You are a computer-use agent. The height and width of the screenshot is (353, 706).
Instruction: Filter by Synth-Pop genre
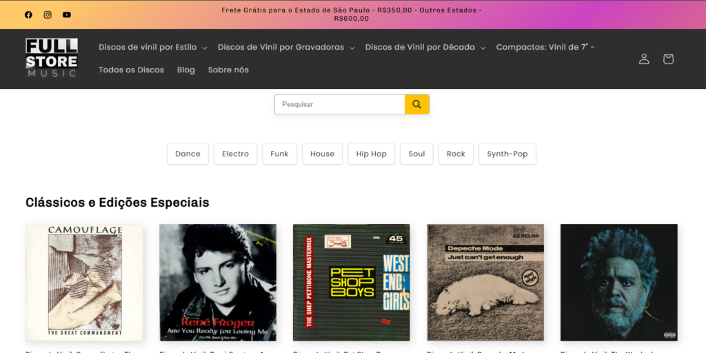point(507,154)
